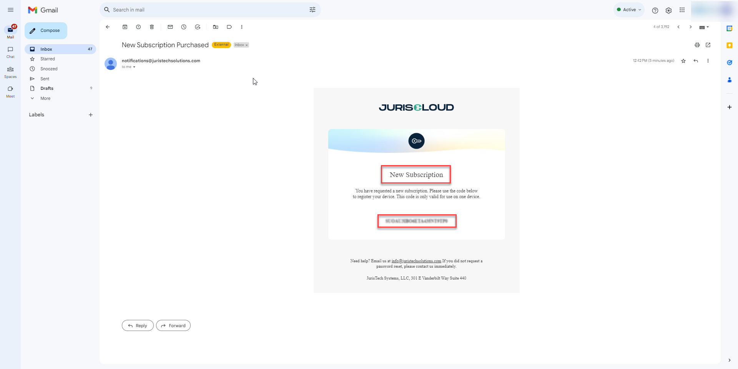Snooze this email
Viewport: 738px width, 369px height.
point(184,27)
